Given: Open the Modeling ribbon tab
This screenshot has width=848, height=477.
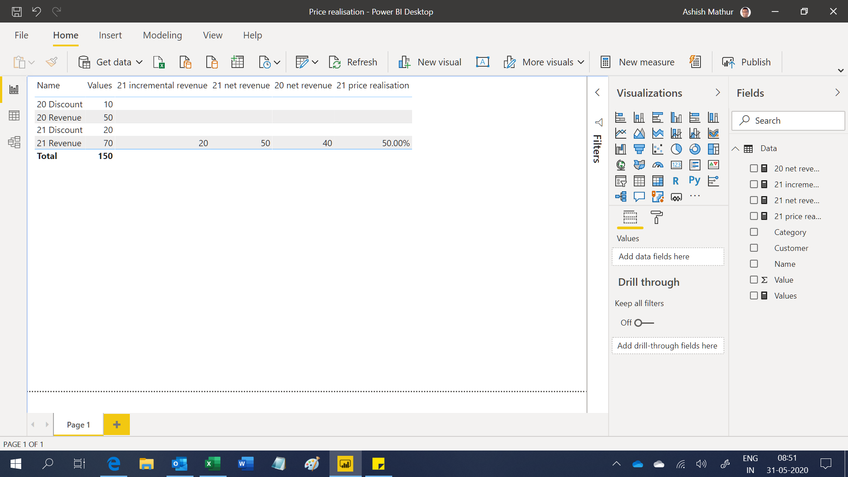Looking at the screenshot, I should tap(162, 35).
